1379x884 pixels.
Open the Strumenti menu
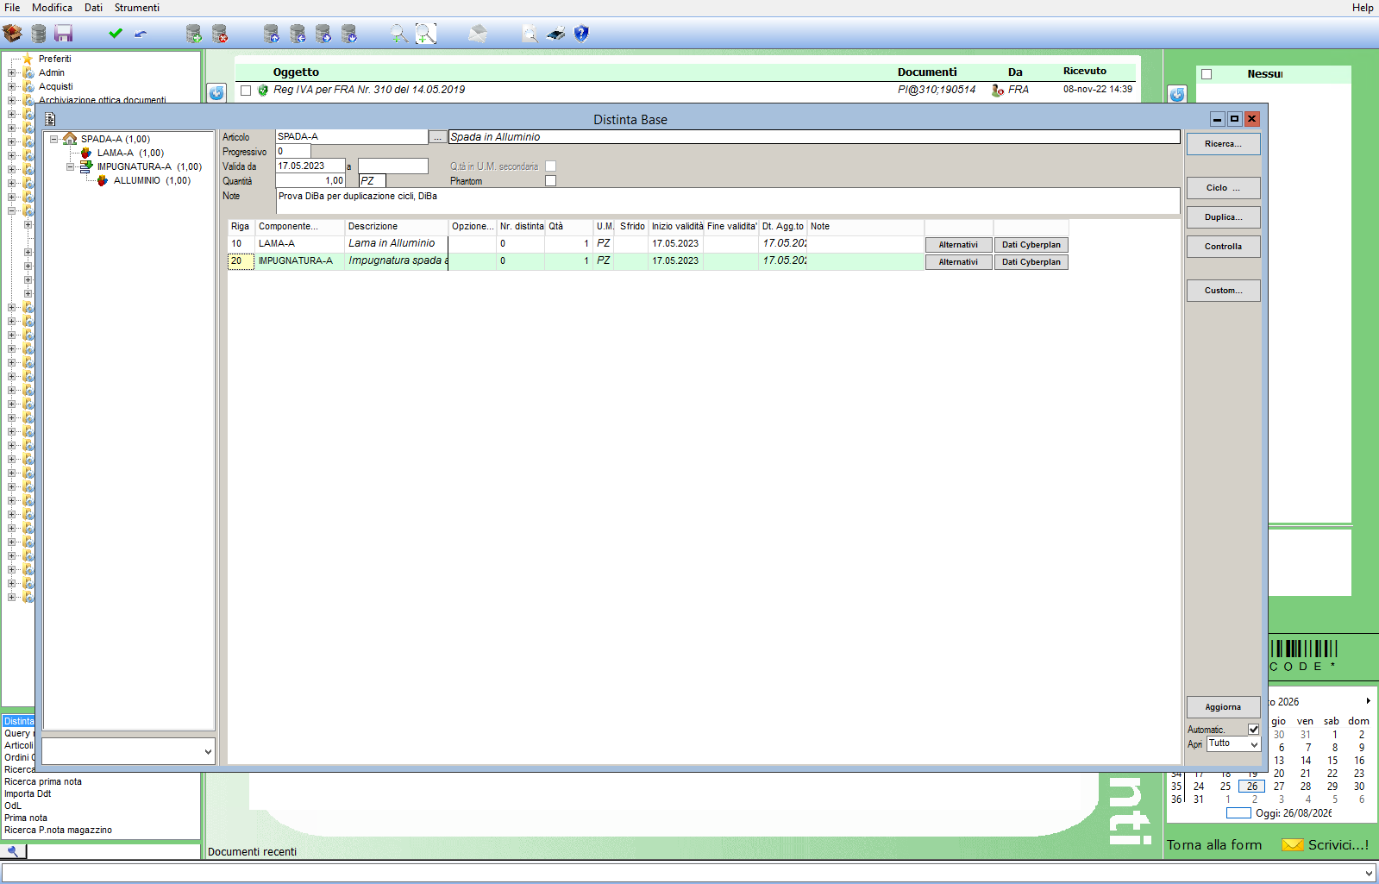(137, 8)
